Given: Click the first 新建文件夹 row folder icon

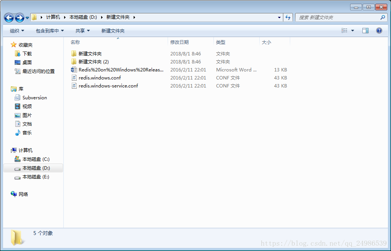Looking at the screenshot, I should [x=74, y=53].
